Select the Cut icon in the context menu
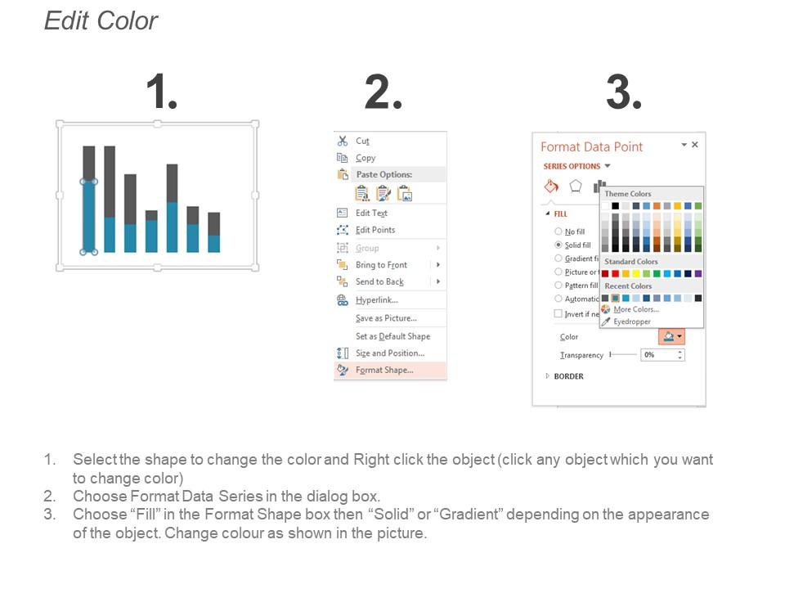 343,142
